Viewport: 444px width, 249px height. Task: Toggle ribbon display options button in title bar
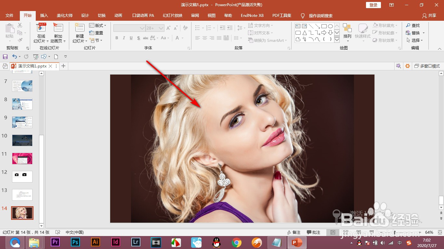pyautogui.click(x=391, y=5)
